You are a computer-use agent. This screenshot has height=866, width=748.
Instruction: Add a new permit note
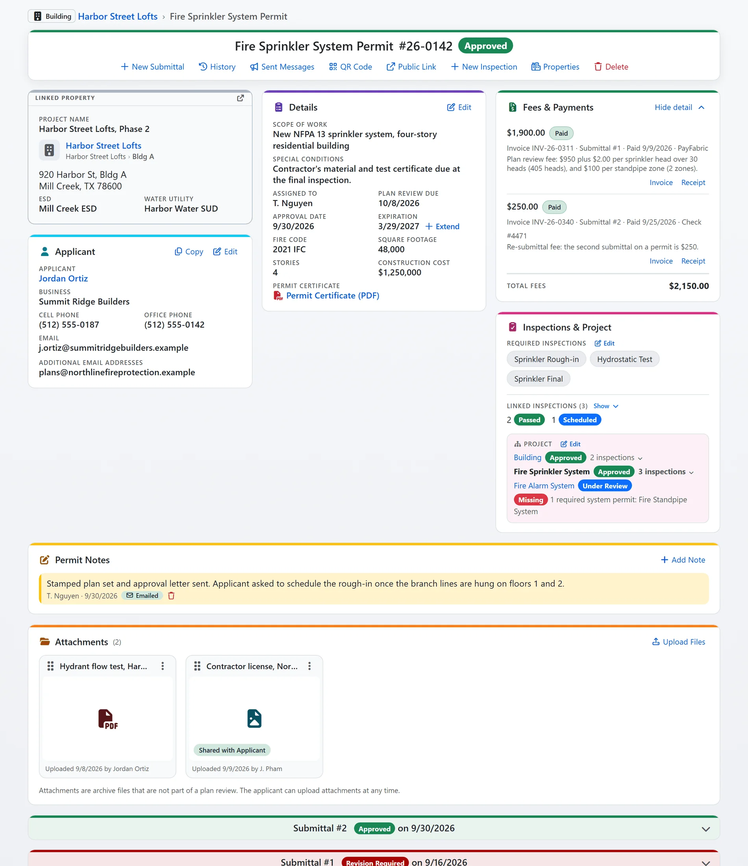(x=683, y=560)
